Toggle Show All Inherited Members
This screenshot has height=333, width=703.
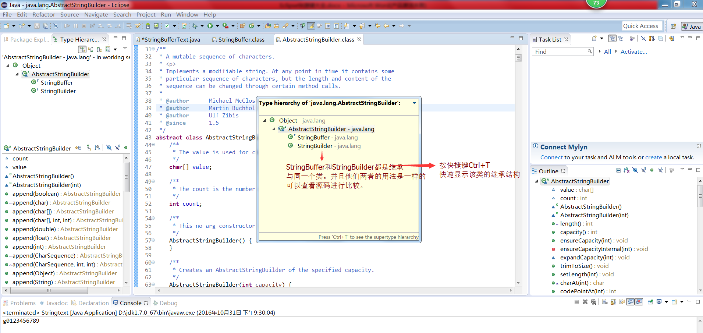point(89,148)
